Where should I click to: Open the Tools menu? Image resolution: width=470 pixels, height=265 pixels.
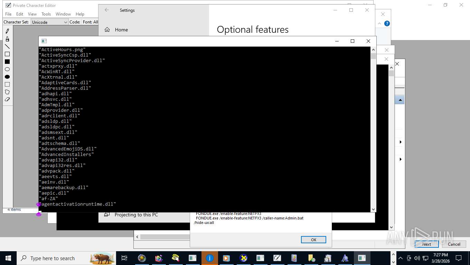[x=46, y=14]
